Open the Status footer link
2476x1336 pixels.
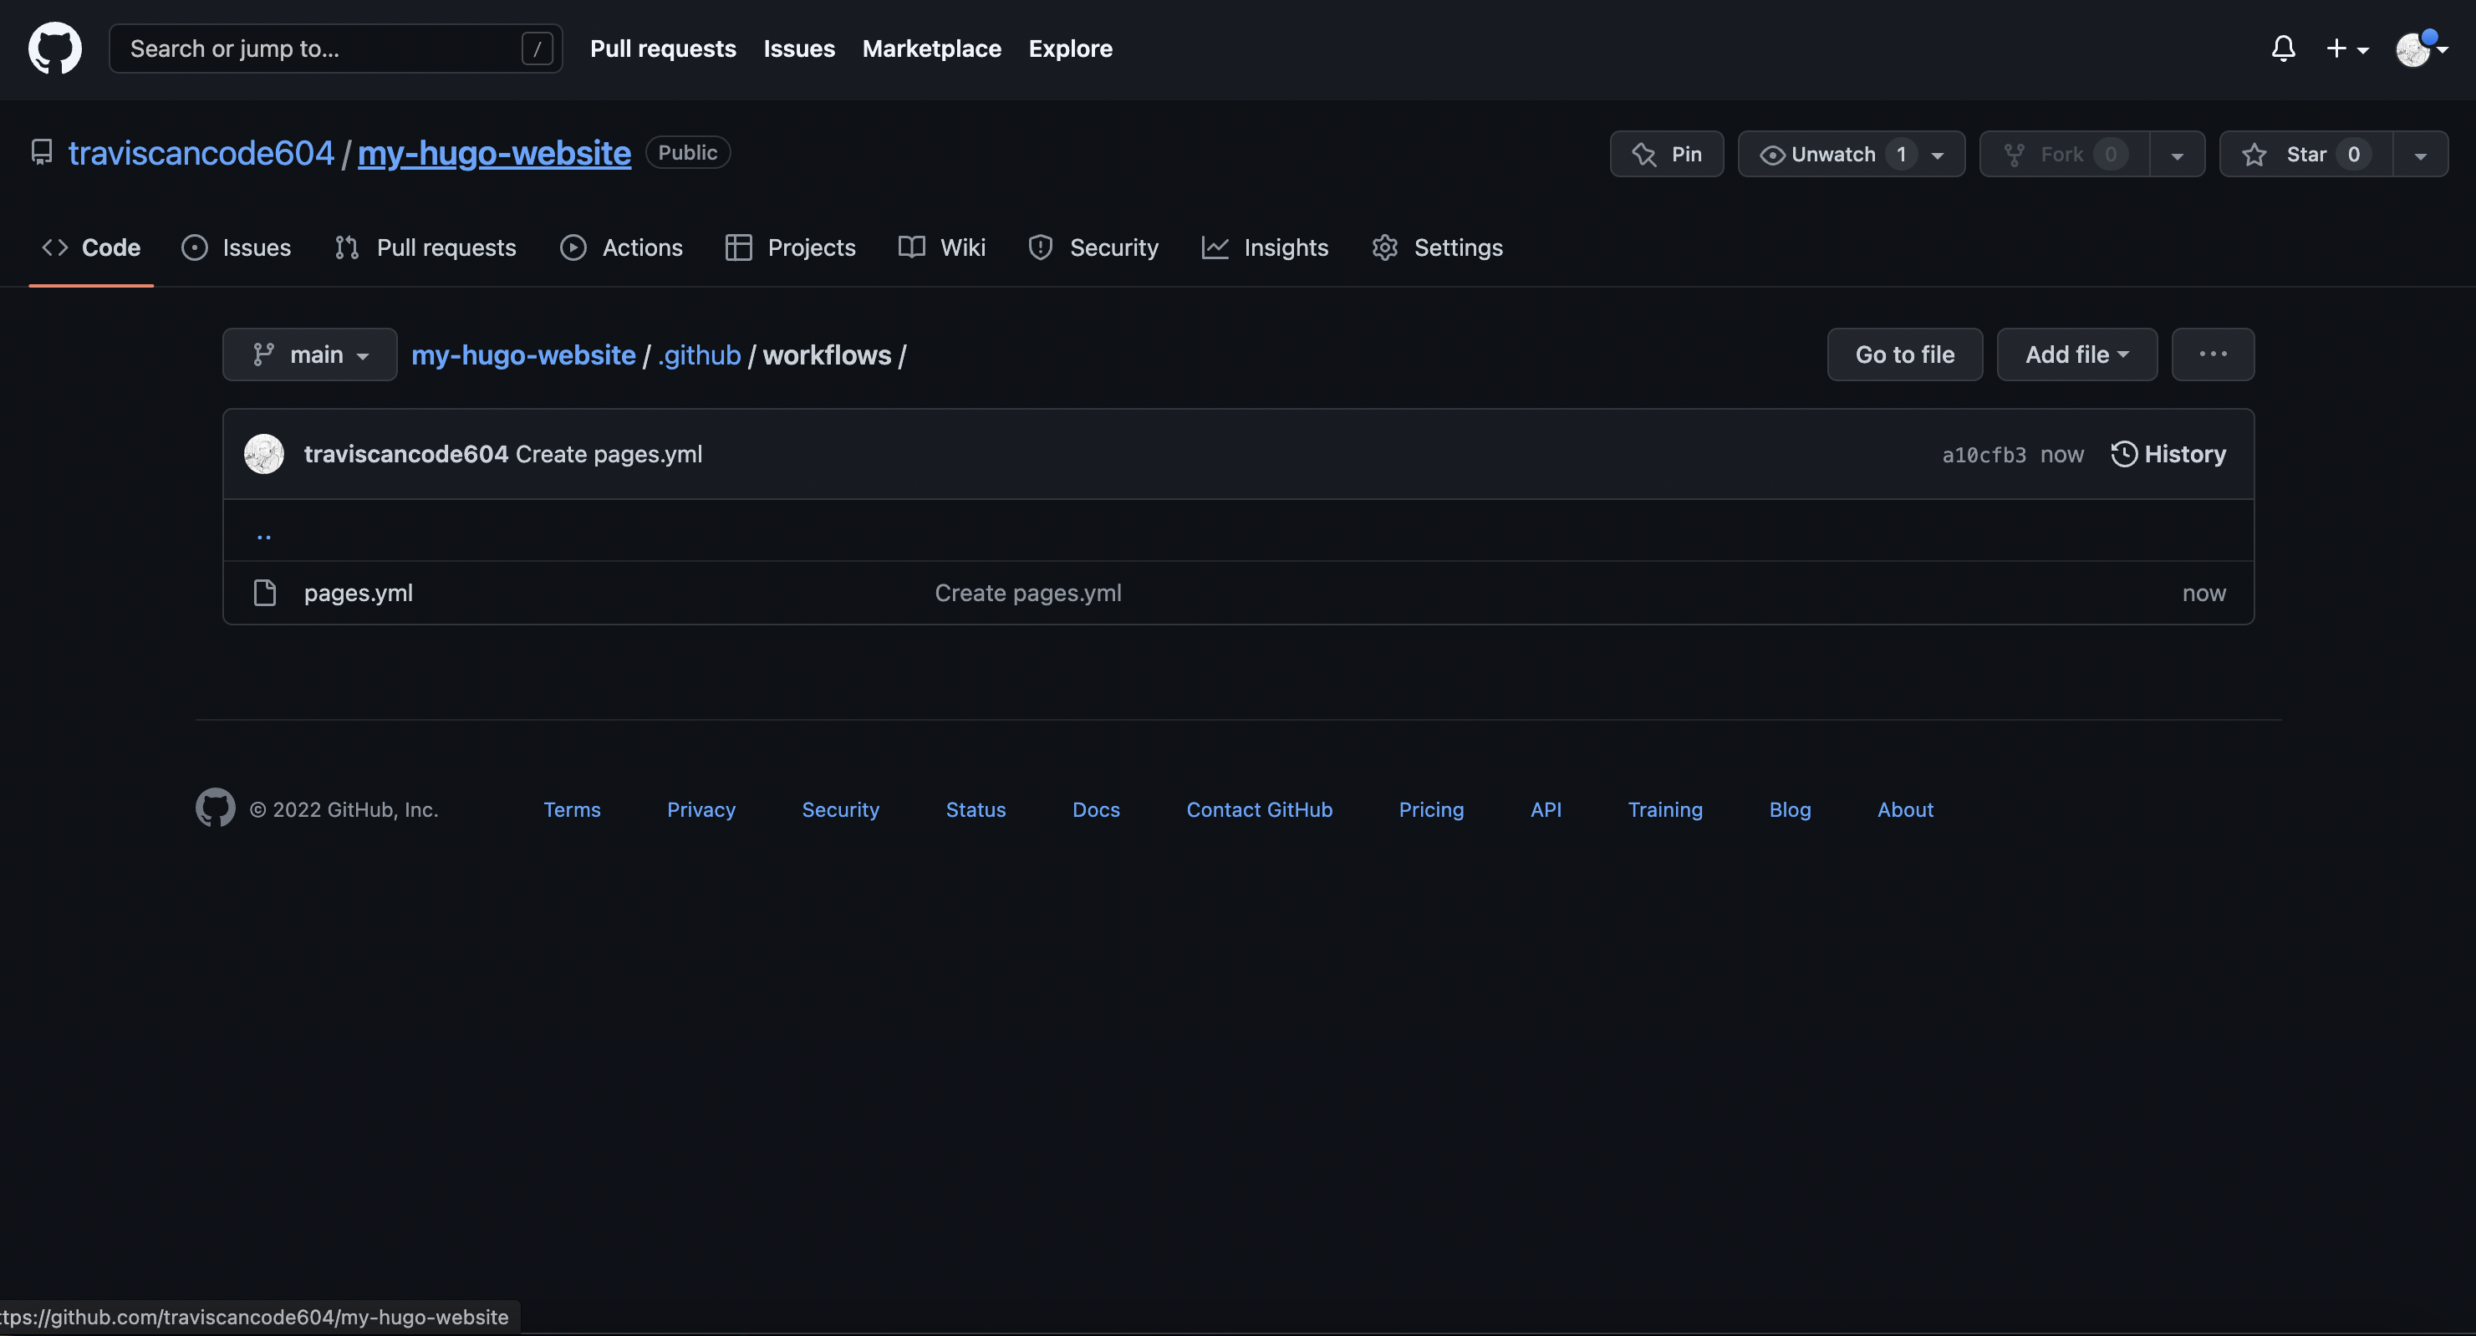click(976, 809)
